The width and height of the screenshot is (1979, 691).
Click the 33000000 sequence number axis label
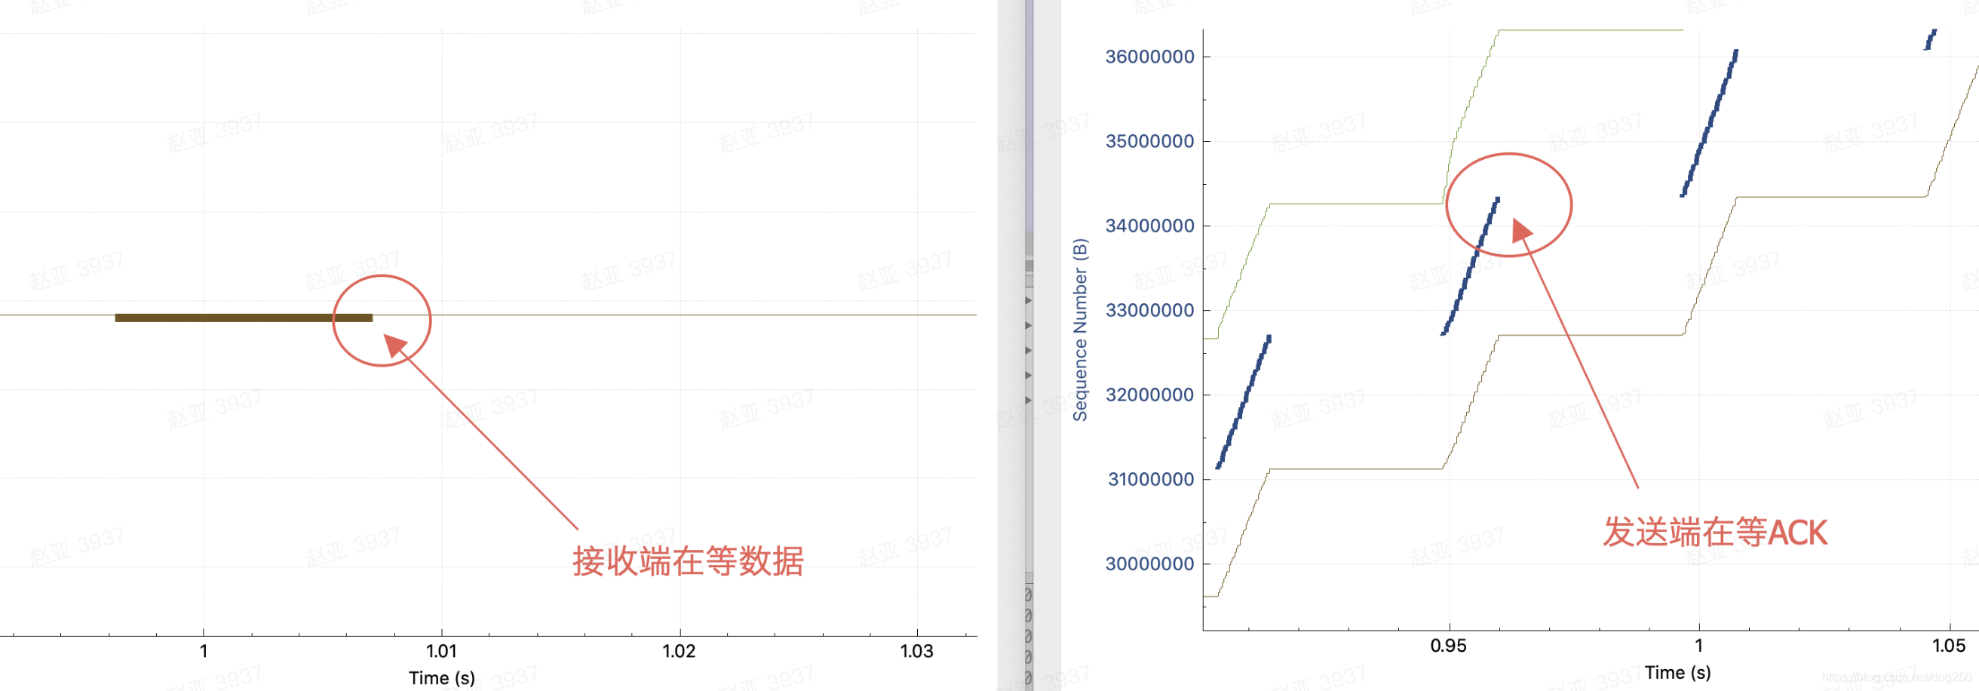click(1149, 311)
